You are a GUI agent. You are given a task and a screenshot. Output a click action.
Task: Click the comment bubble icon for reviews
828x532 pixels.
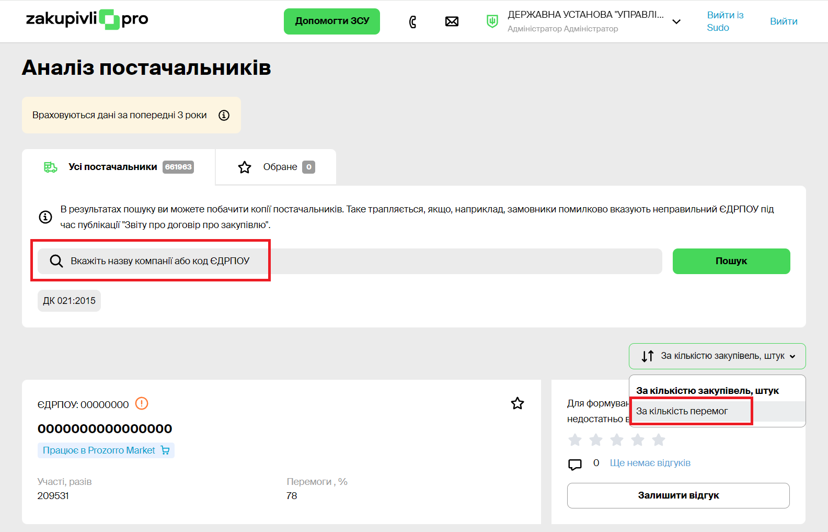point(574,464)
